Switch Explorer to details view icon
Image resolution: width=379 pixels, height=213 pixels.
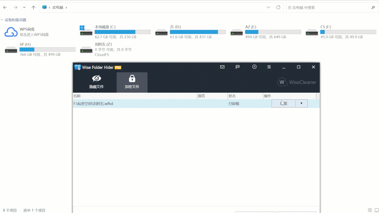point(370,210)
